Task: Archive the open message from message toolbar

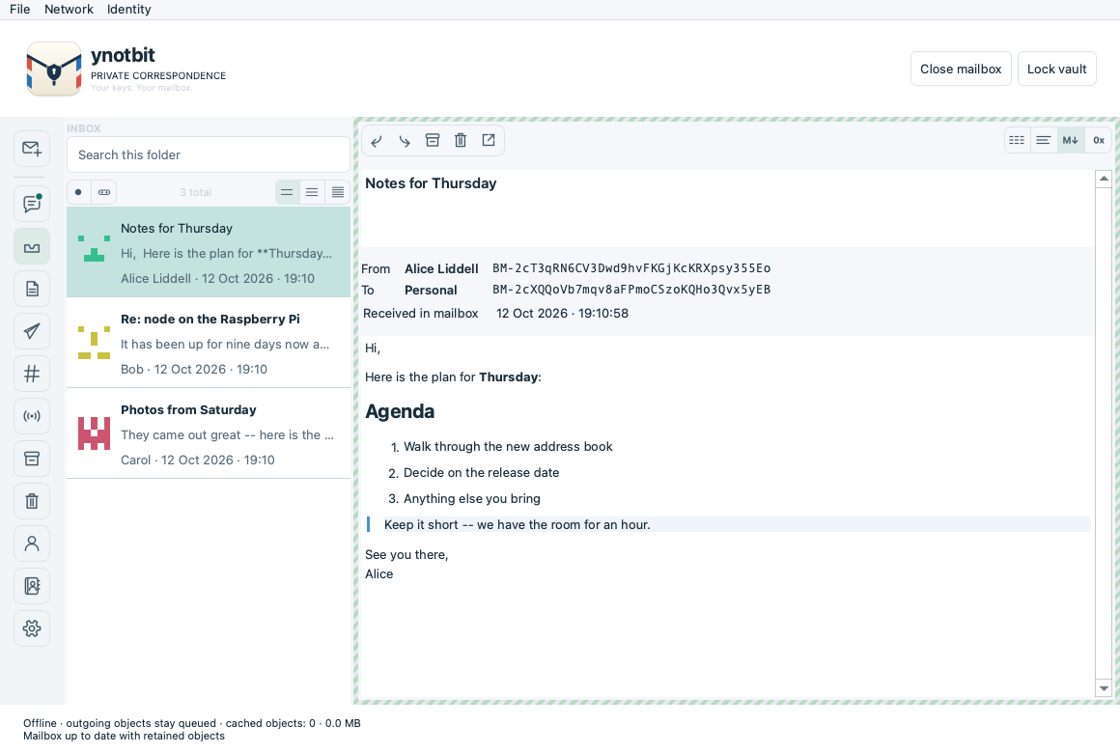Action: click(433, 141)
